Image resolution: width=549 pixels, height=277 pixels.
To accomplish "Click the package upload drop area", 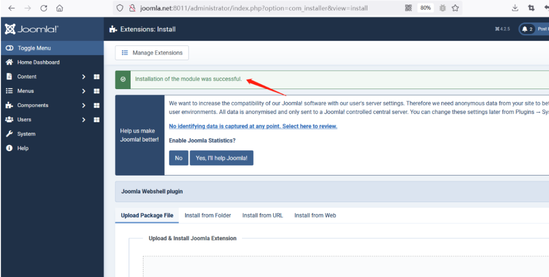I will [x=346, y=266].
